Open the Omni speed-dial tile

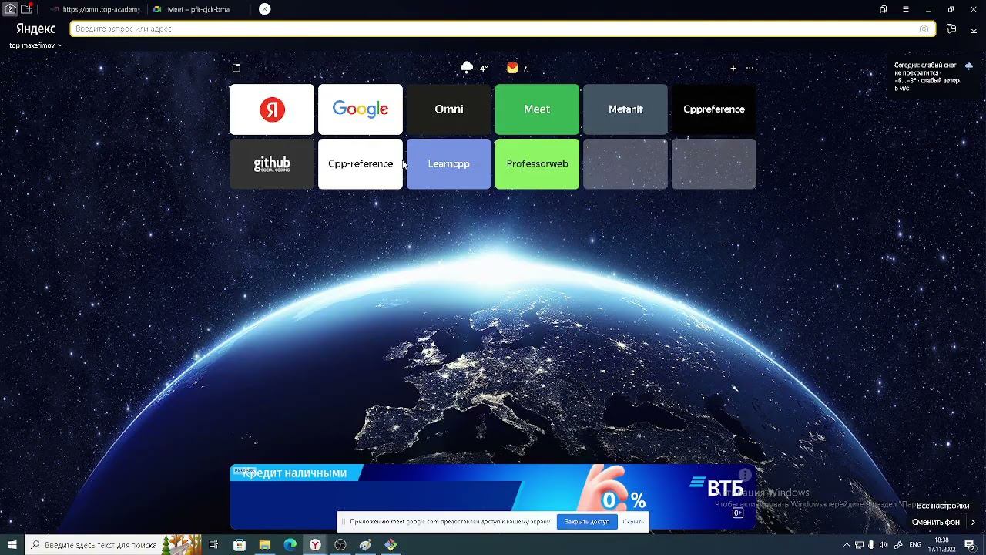pos(449,109)
